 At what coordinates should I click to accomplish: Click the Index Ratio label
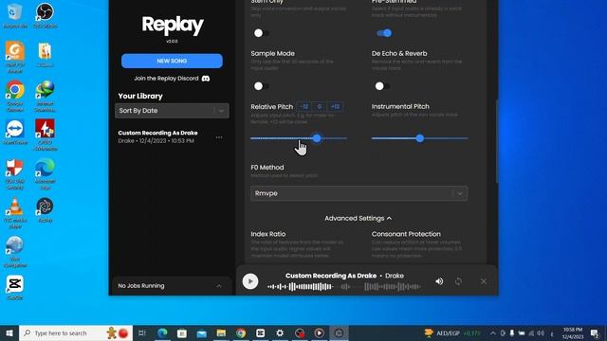click(x=267, y=234)
